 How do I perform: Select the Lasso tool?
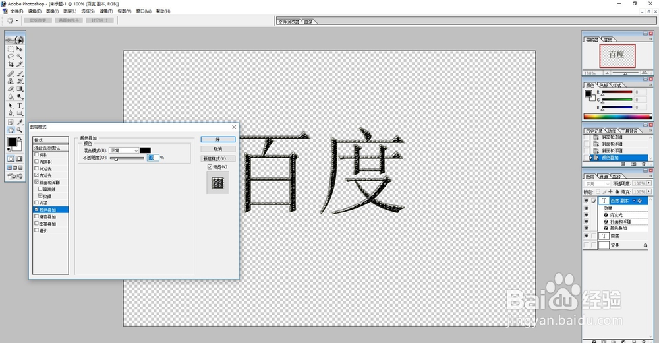point(11,56)
